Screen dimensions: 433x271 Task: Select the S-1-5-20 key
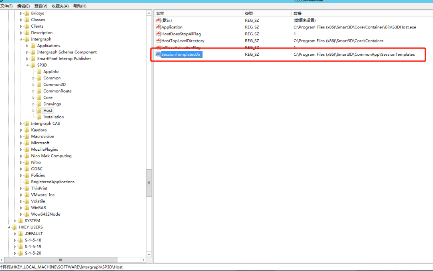tap(33, 253)
